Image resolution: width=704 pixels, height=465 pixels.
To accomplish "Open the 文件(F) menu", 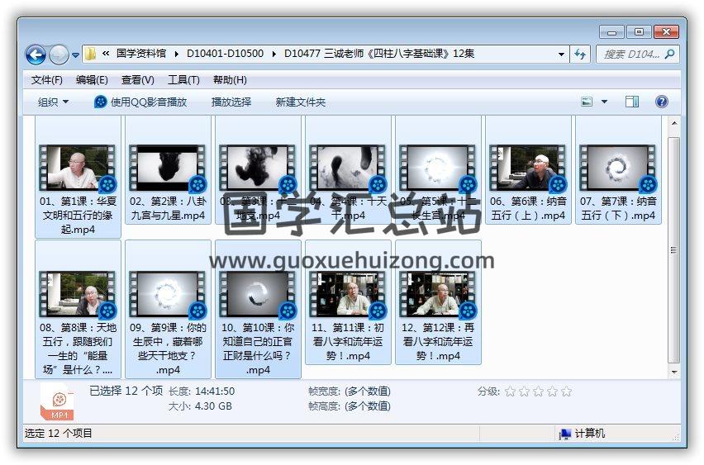I will (x=47, y=80).
